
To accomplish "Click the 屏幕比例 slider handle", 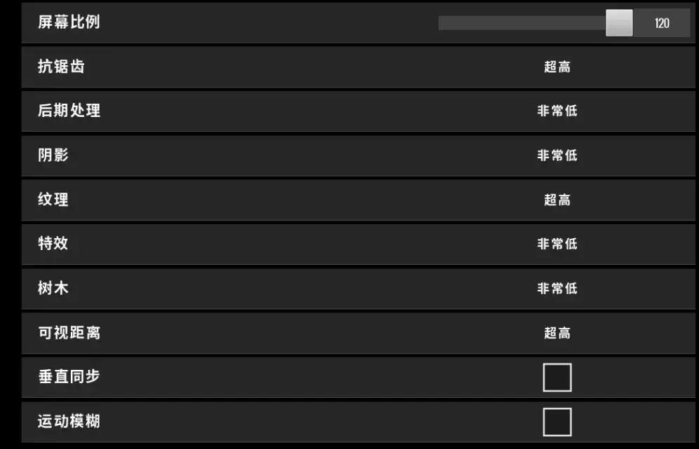I will click(x=619, y=23).
